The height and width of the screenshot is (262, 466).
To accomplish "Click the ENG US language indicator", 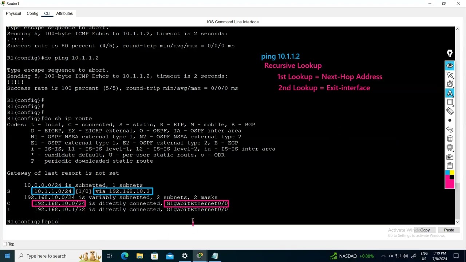I will (424, 256).
